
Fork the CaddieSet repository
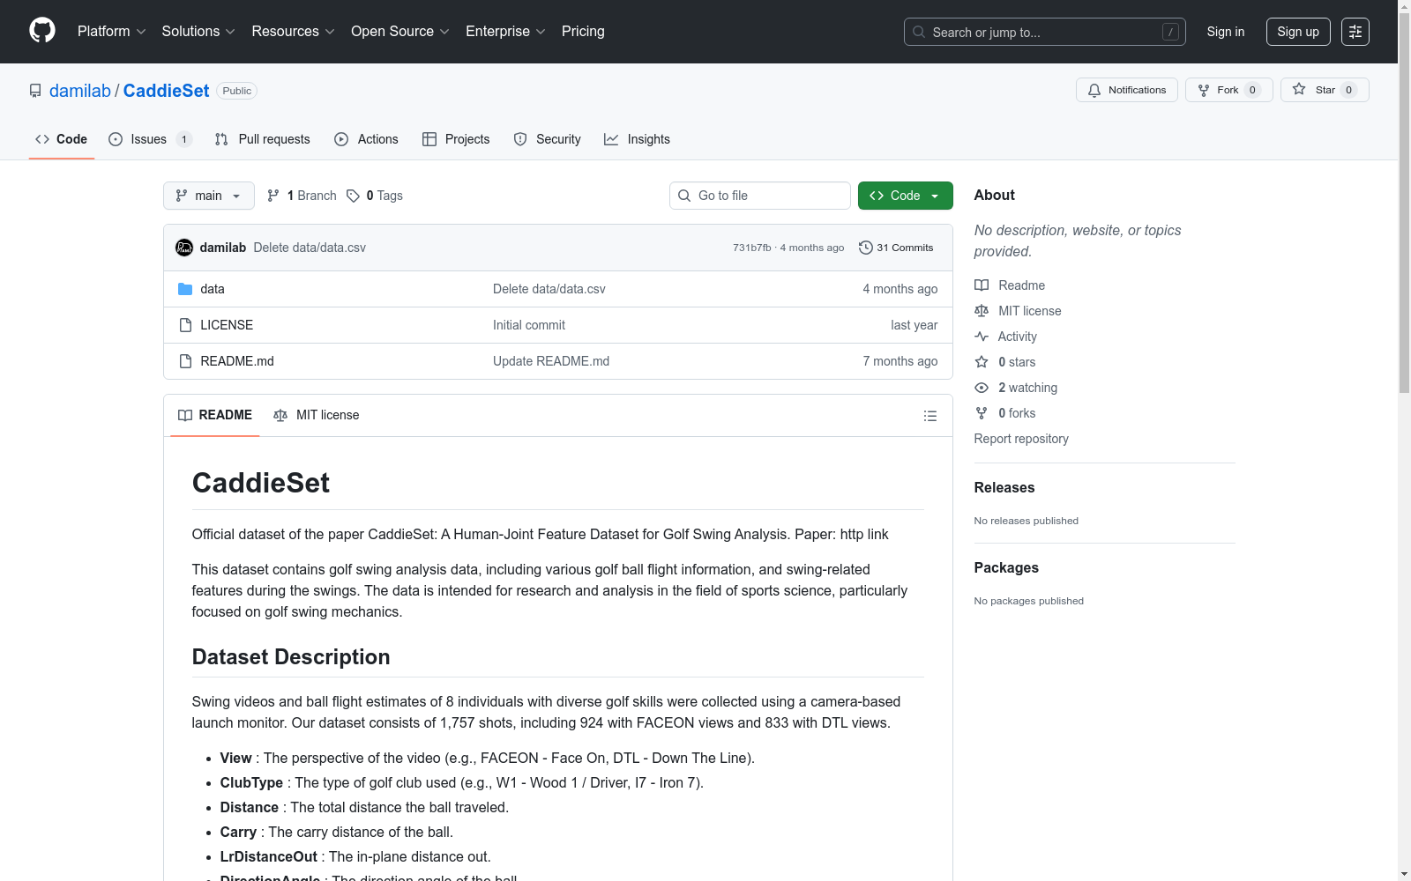[1229, 90]
